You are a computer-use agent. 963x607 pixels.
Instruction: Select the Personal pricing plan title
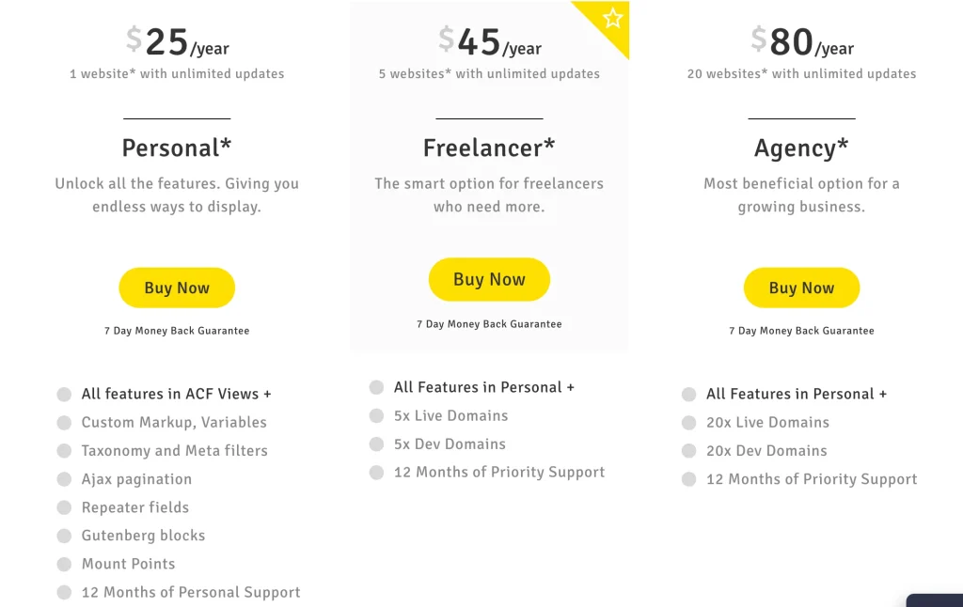[177, 148]
